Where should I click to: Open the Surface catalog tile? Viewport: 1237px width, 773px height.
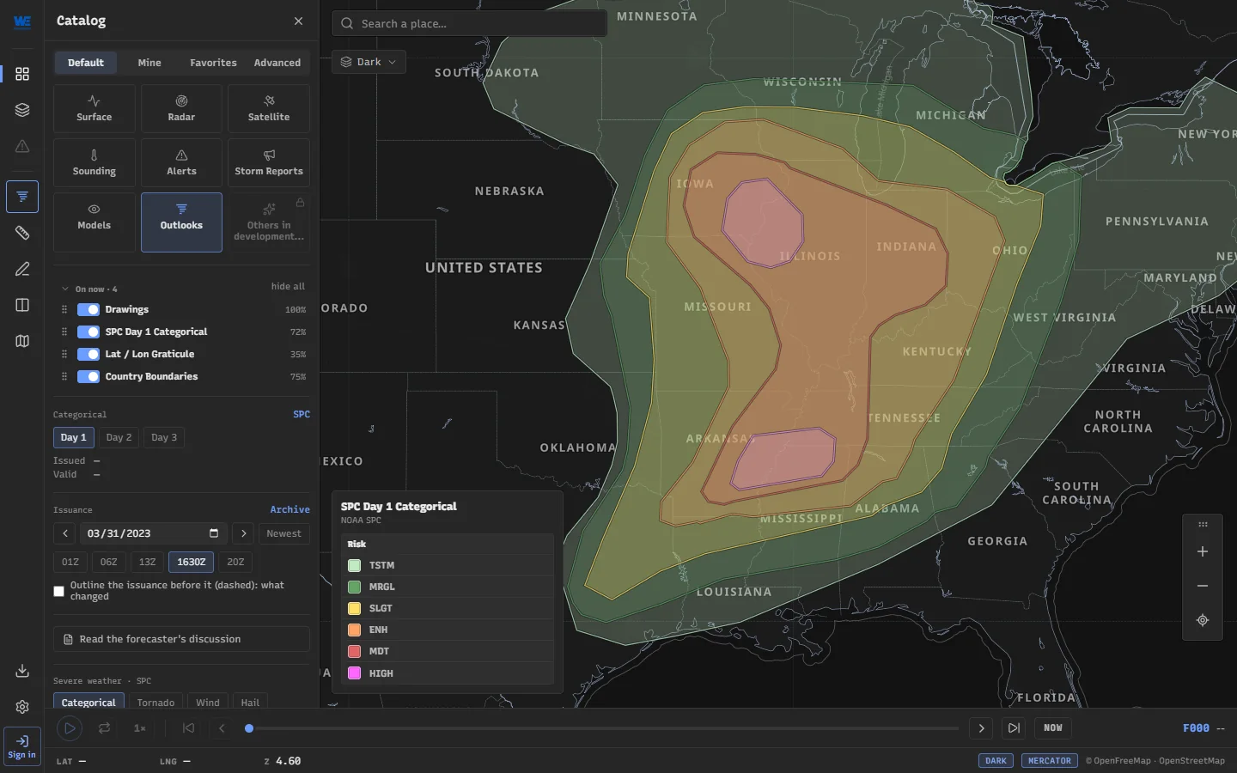pos(94,109)
